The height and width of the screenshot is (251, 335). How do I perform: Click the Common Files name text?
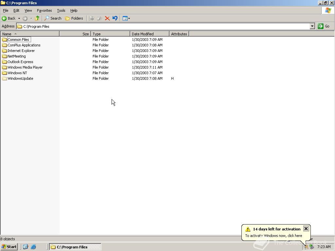[x=18, y=40]
